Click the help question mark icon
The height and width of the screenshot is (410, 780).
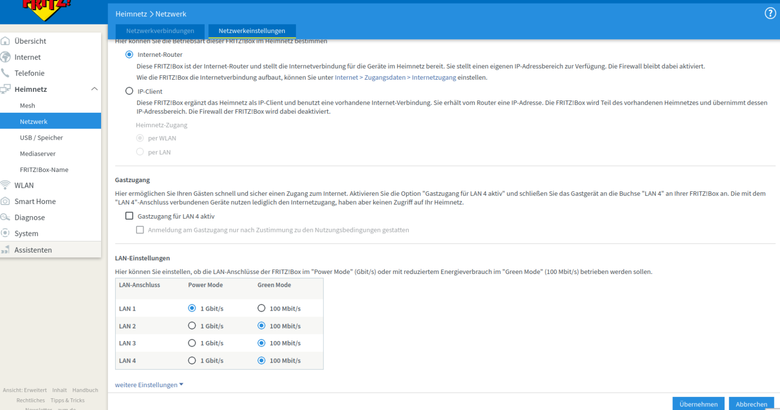click(x=770, y=14)
